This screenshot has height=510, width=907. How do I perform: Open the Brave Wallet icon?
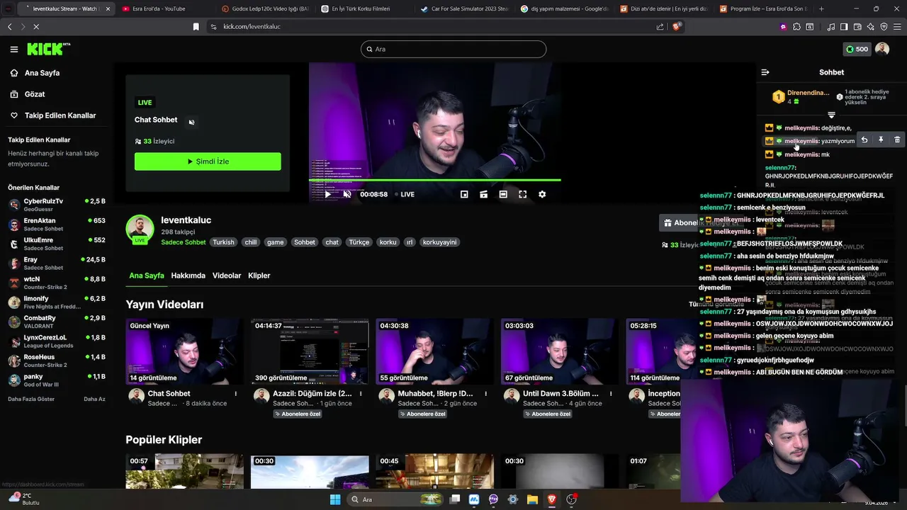click(x=857, y=26)
